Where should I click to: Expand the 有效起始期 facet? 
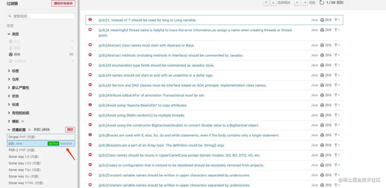point(19,113)
